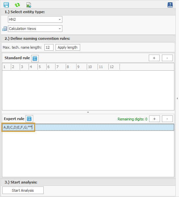
Task: Click the 'Select entity type' section header
Action: pos(88,12)
